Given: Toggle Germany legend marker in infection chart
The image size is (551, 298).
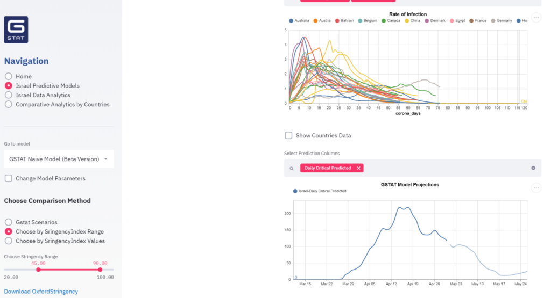Looking at the screenshot, I should pos(493,21).
